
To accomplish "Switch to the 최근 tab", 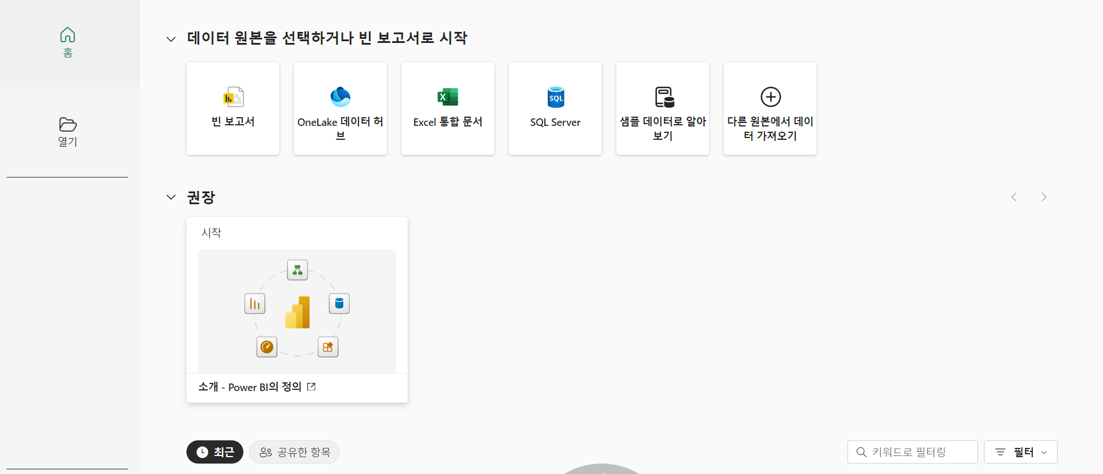I will [x=215, y=452].
